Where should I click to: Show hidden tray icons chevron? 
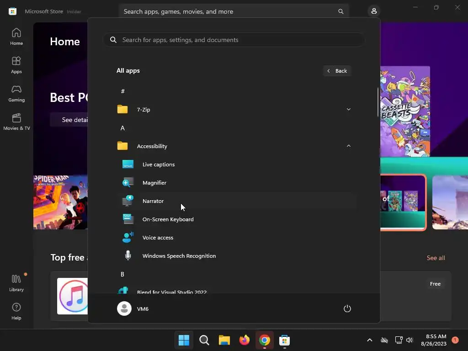tap(369, 340)
